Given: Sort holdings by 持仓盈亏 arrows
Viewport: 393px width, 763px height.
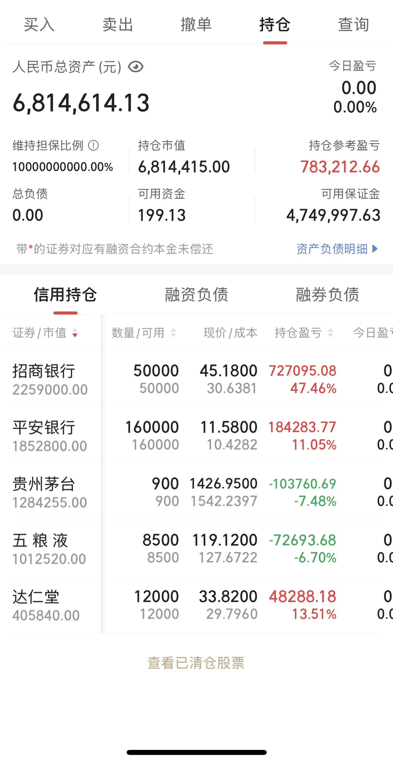Looking at the screenshot, I should [x=330, y=333].
